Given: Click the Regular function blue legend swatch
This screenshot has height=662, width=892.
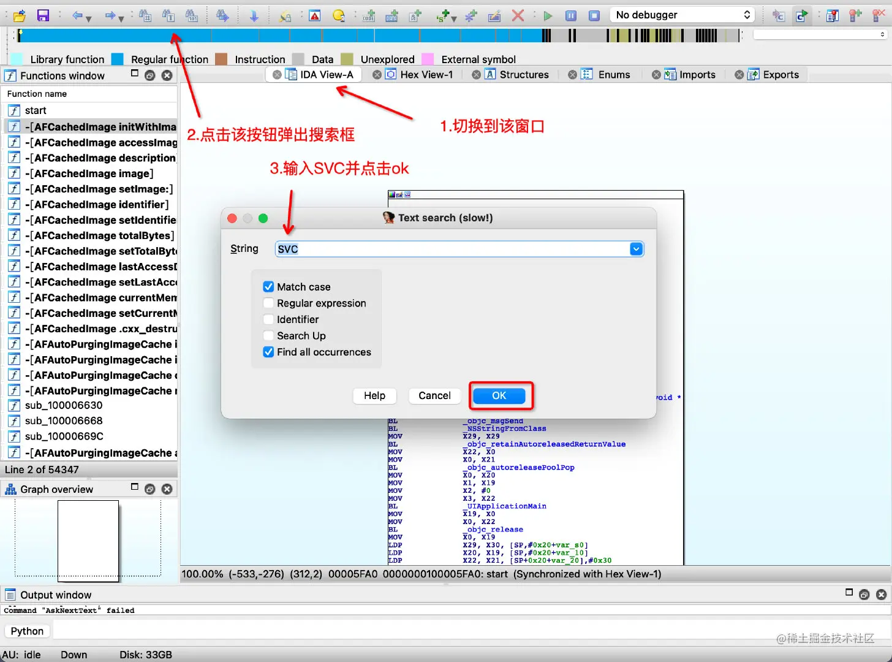Looking at the screenshot, I should [x=118, y=59].
